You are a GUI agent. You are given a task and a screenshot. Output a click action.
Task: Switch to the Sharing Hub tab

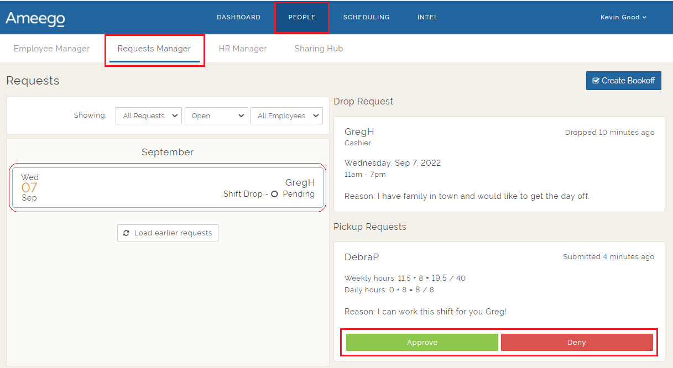[319, 49]
